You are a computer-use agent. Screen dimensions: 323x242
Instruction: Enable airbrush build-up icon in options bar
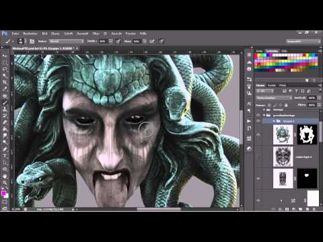(x=152, y=41)
